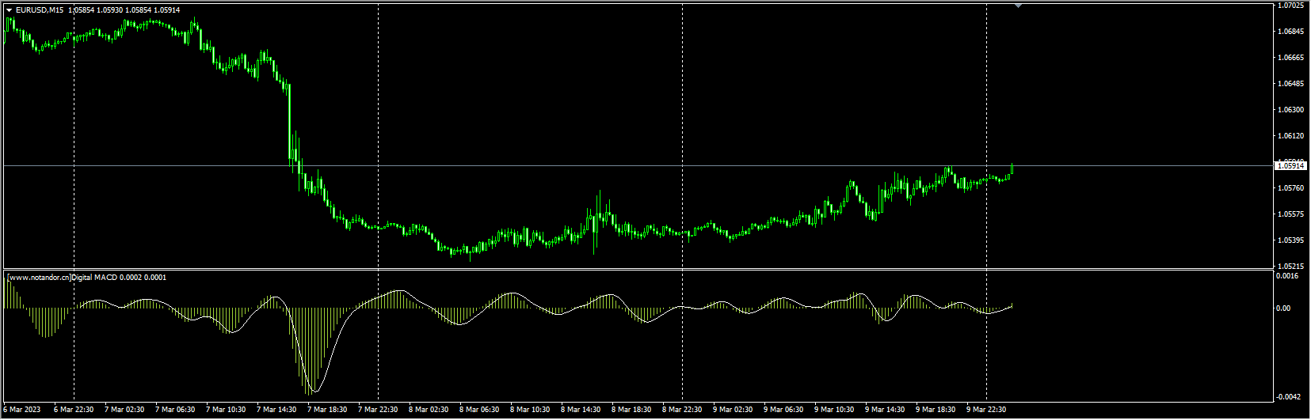Click the 8 Mar 18:30 time label
The width and height of the screenshot is (1311, 420).
[631, 410]
